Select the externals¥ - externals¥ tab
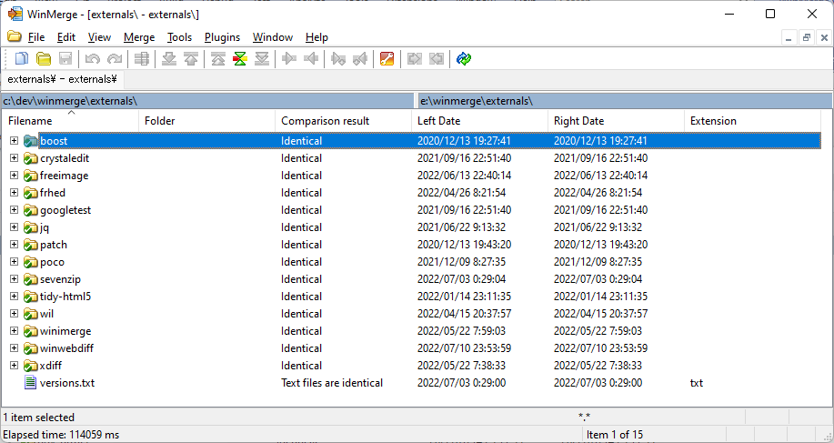Image resolution: width=834 pixels, height=443 pixels. pyautogui.click(x=62, y=79)
